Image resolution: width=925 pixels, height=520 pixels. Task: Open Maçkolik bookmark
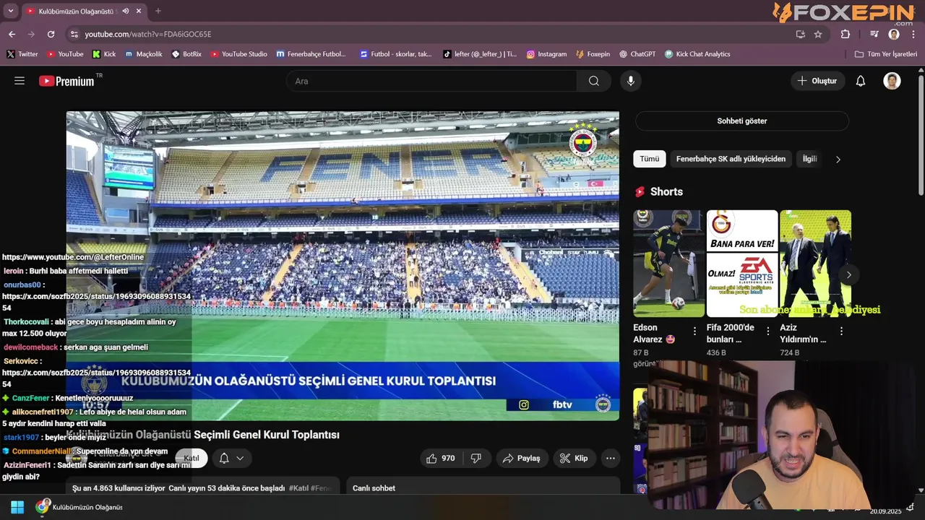click(x=144, y=54)
